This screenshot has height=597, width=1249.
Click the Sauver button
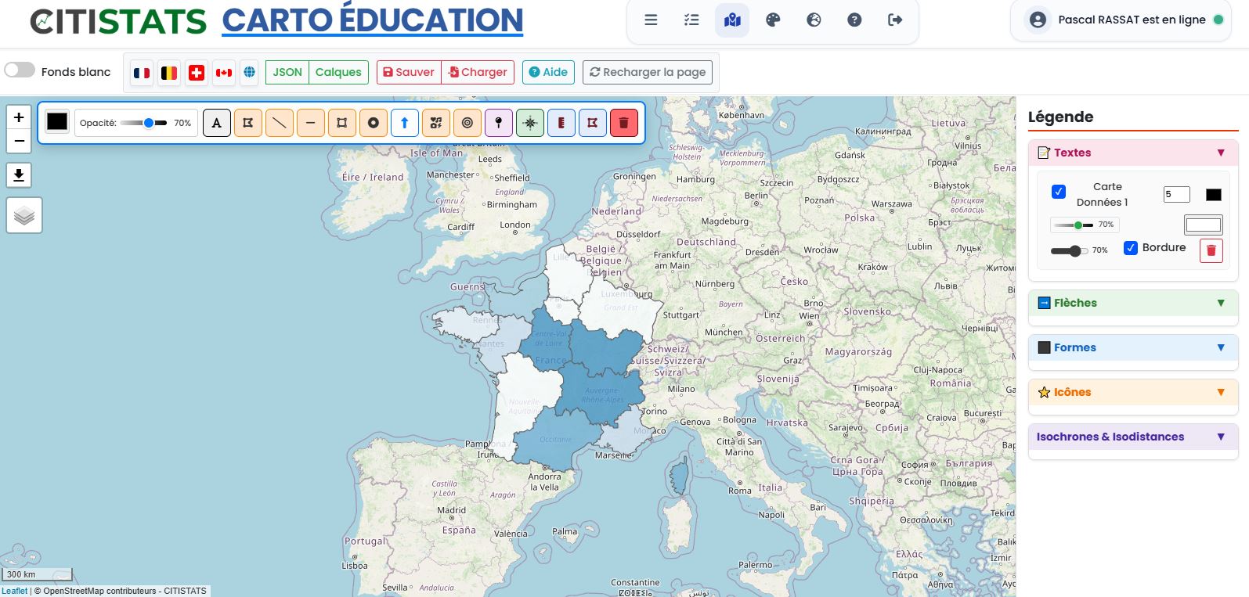[409, 72]
